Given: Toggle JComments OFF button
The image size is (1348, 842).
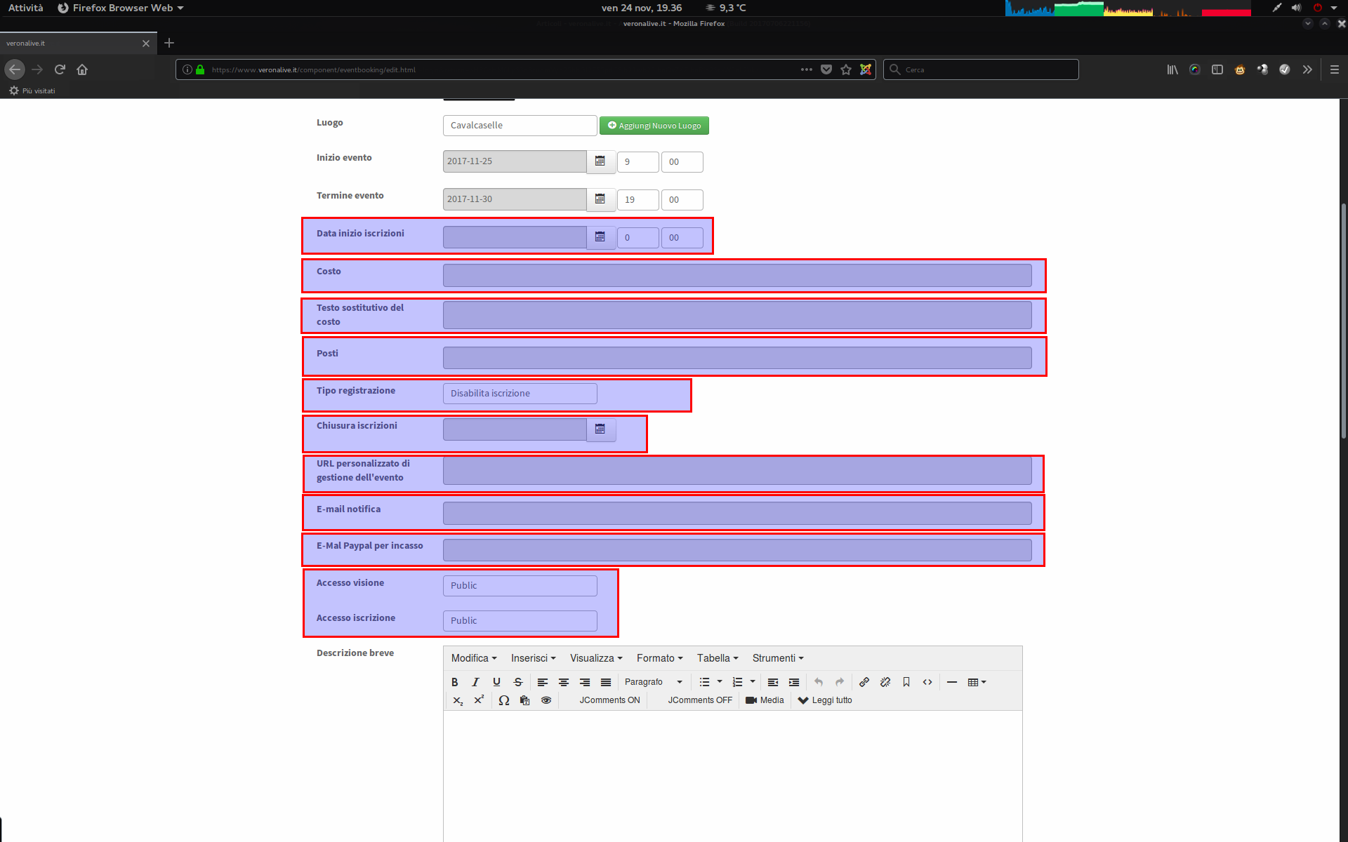Looking at the screenshot, I should [x=699, y=700].
